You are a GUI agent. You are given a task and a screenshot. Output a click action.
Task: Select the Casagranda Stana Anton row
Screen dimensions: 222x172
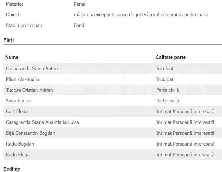[x=113, y=69]
